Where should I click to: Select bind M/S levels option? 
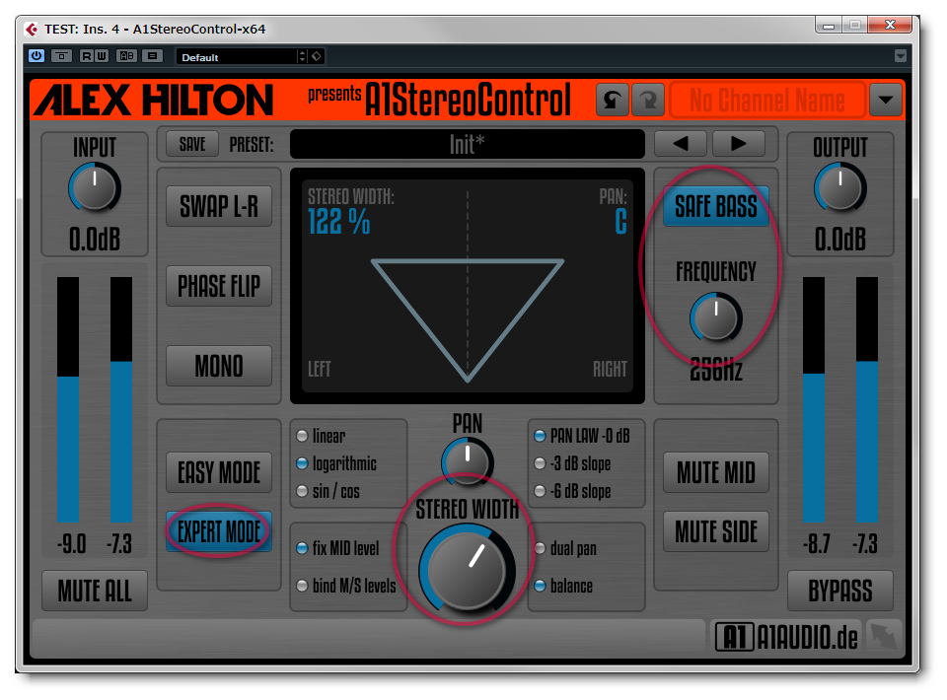pos(346,586)
